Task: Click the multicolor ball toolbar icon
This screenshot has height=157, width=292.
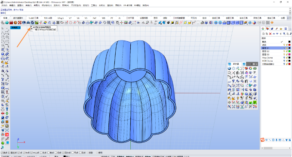Action: [254, 22]
